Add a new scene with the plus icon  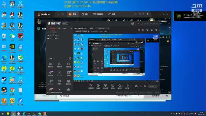coord(71,28)
